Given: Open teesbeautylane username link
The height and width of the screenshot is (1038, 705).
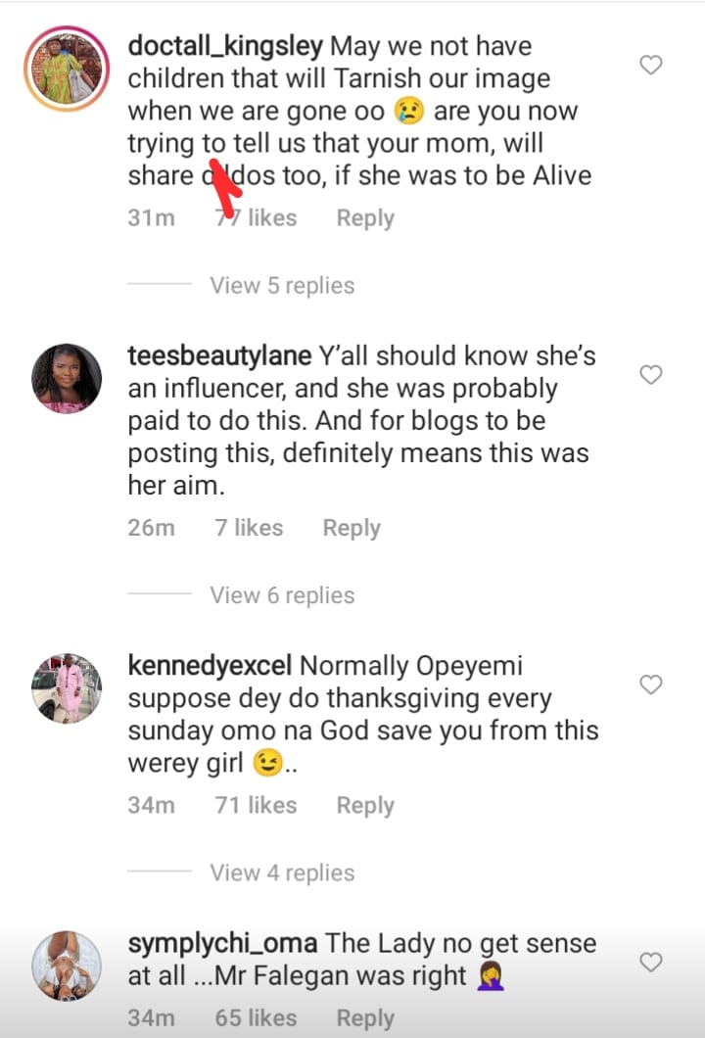Looking at the screenshot, I should [x=219, y=355].
